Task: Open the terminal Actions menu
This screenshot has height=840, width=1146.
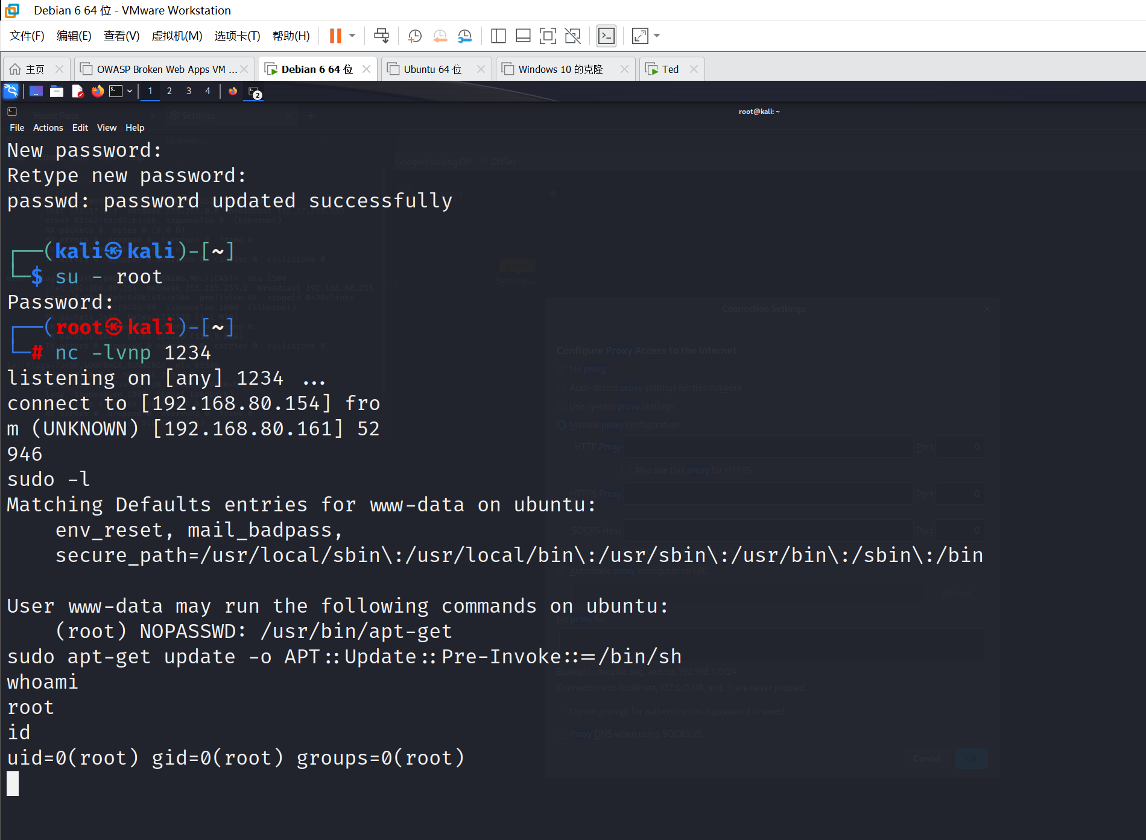Action: tap(48, 128)
